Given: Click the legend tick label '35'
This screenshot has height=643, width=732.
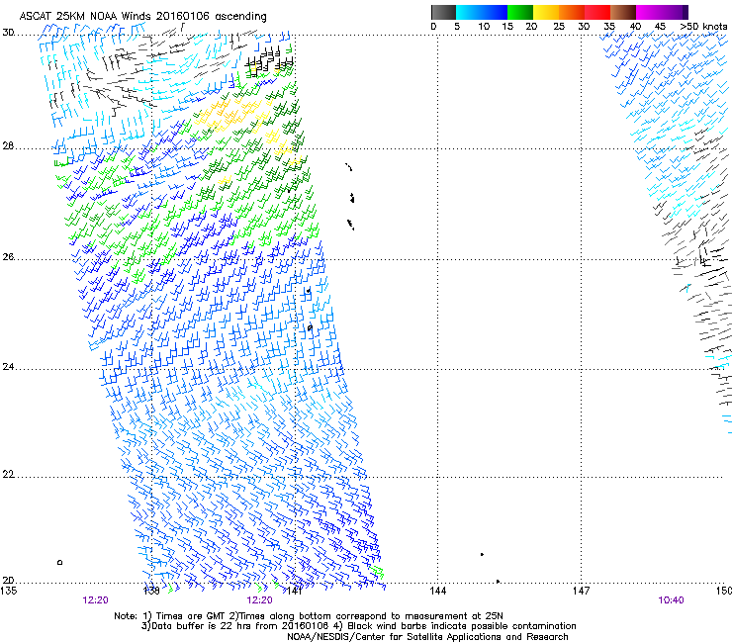Looking at the screenshot, I should pyautogui.click(x=609, y=26).
